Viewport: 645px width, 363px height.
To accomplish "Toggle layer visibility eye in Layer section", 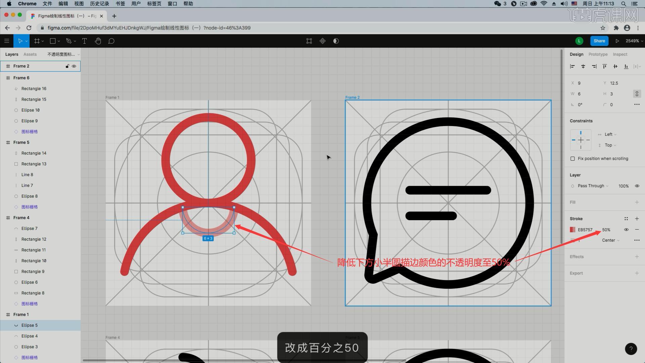I will click(637, 186).
